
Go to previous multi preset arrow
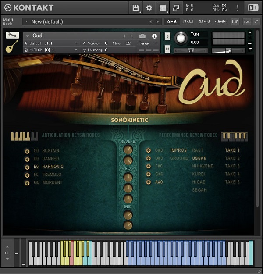point(150,21)
